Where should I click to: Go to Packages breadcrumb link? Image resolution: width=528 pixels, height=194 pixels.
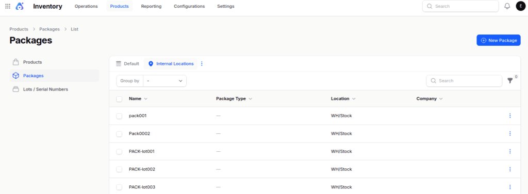tap(49, 29)
